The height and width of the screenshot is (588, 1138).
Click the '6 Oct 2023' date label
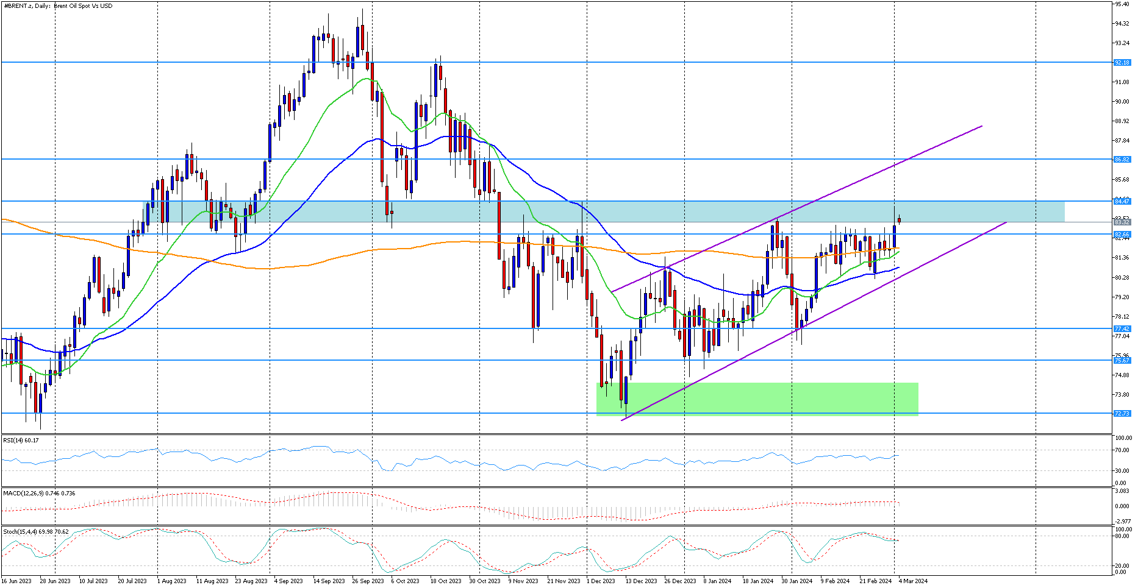(405, 581)
